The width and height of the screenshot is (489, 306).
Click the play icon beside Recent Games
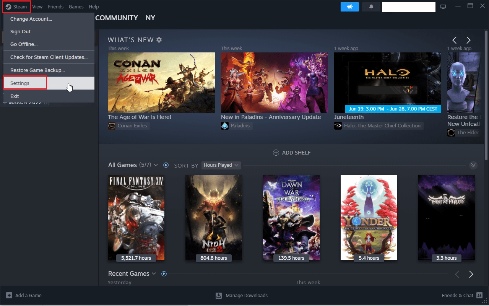[x=164, y=274]
